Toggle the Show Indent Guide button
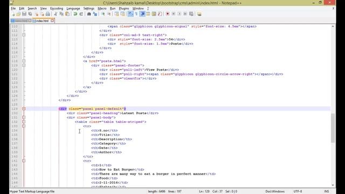This screenshot has width=345, height=194. tap(142, 14)
